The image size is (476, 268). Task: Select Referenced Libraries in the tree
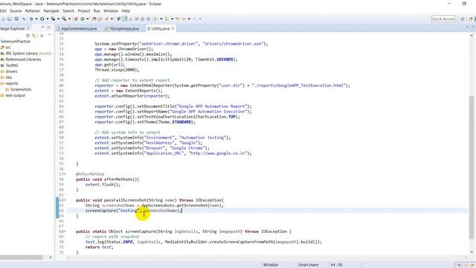point(21,60)
